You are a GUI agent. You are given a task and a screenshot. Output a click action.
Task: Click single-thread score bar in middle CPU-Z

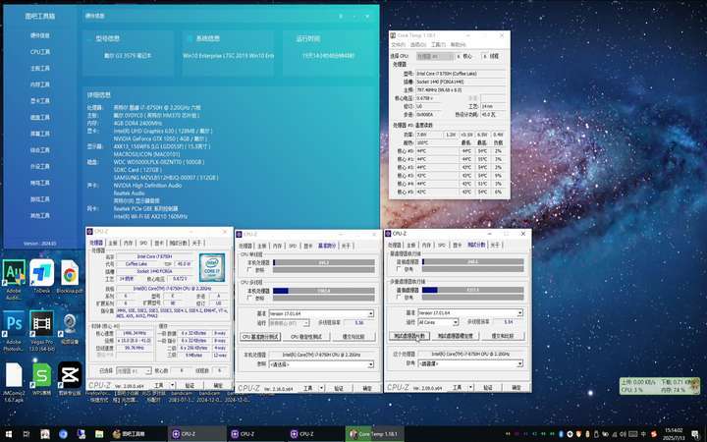coord(324,262)
